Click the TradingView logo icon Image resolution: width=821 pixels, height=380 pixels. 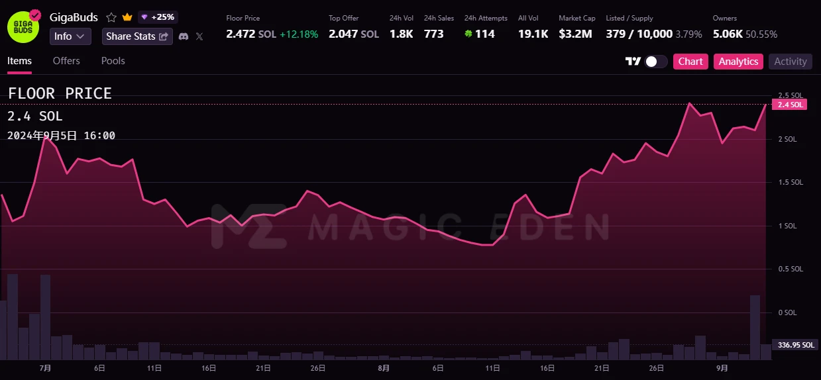[x=633, y=62]
